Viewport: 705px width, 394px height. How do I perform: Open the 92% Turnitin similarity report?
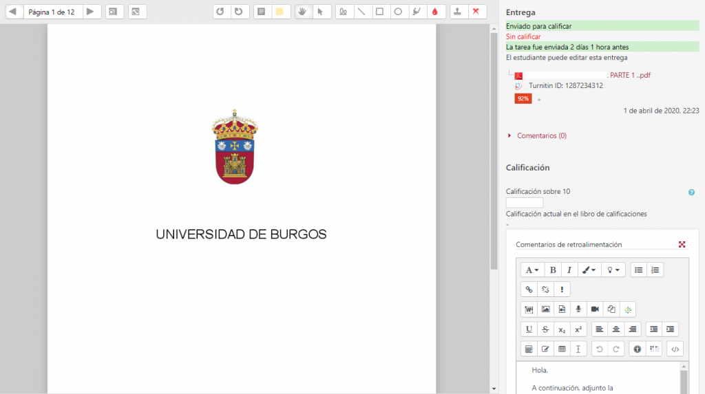[523, 99]
